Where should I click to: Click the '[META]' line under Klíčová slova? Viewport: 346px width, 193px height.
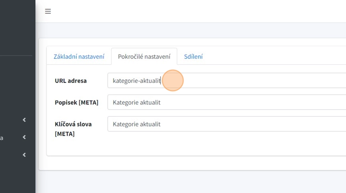pos(65,134)
